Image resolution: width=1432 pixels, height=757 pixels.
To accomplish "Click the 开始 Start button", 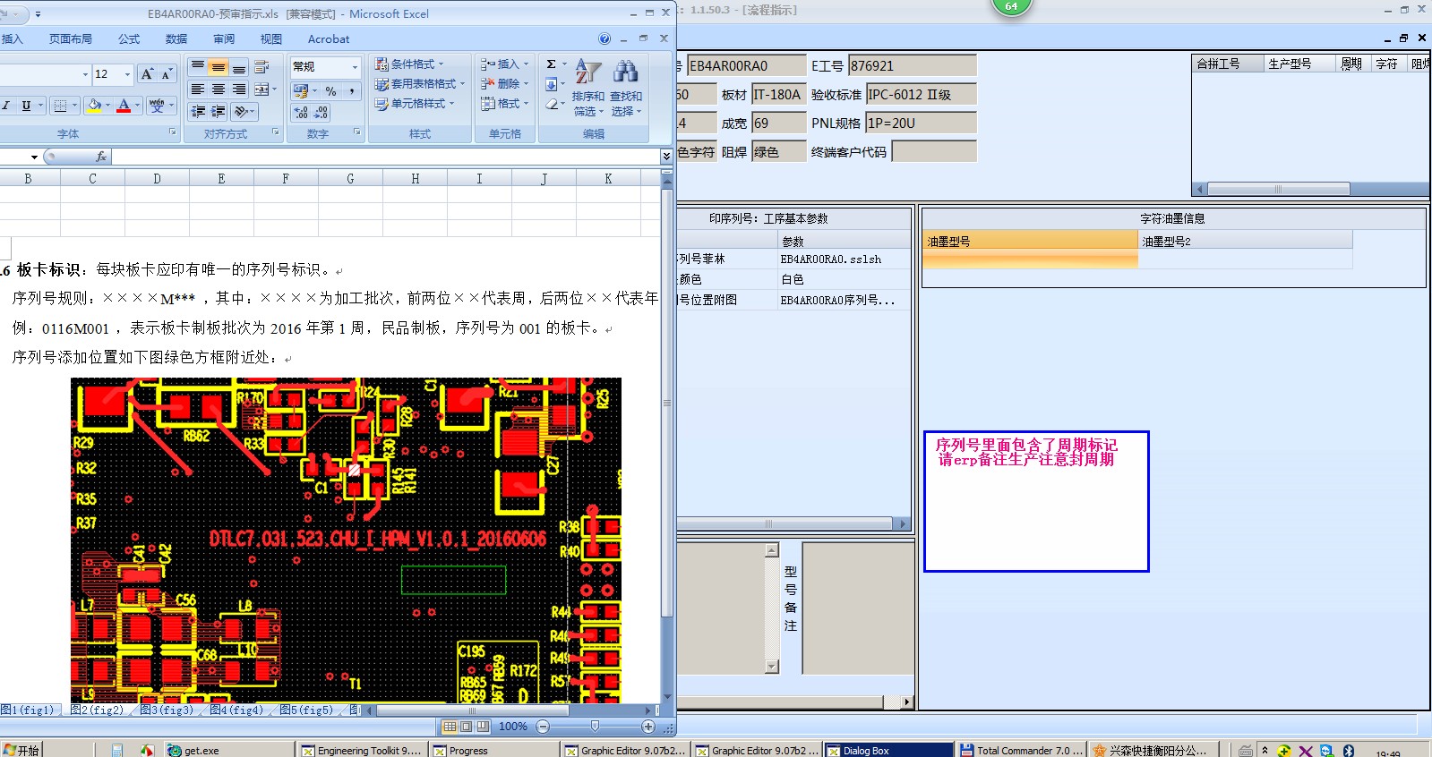I will coord(21,750).
